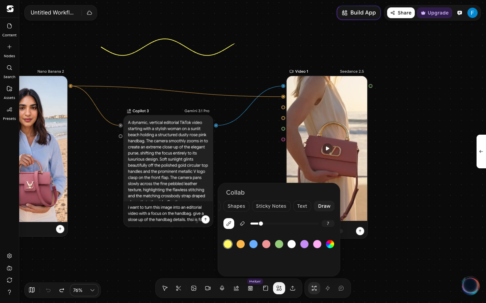Open the user profile avatar F
This screenshot has width=486, height=303.
(472, 13)
